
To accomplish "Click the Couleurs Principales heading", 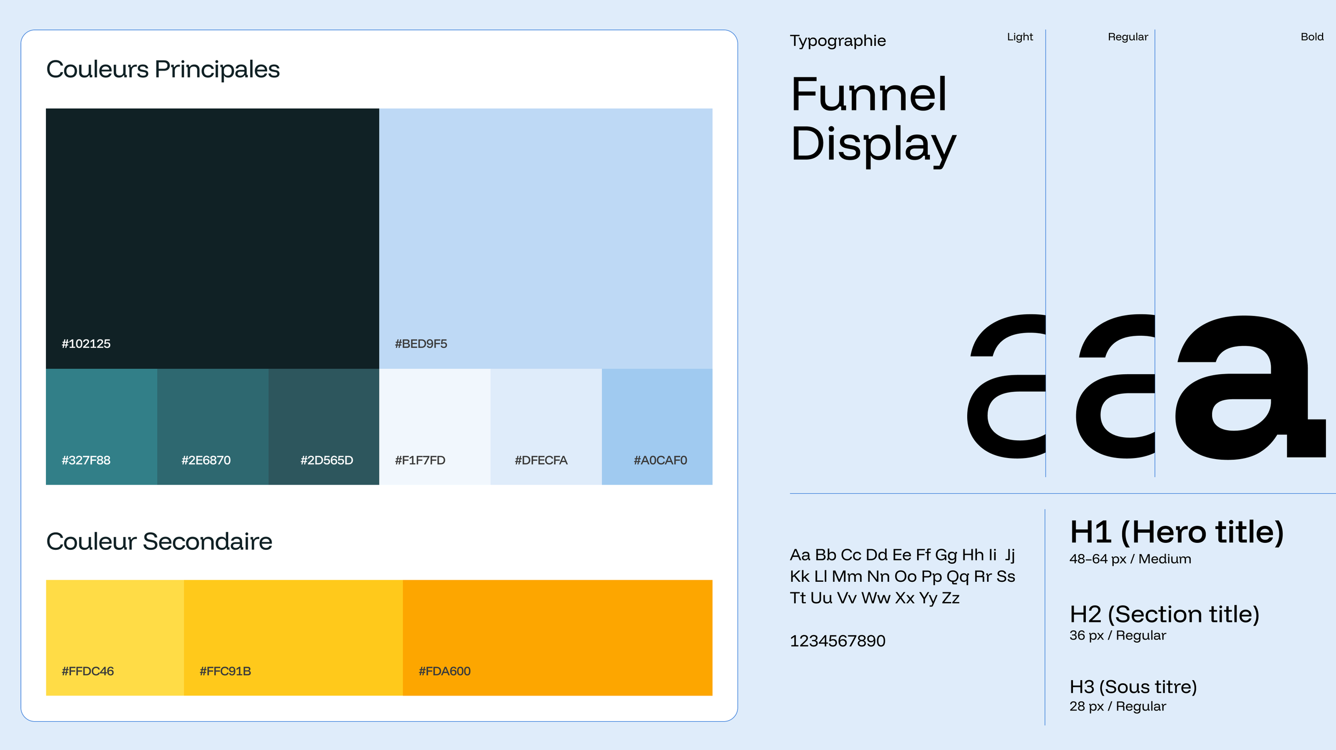I will point(163,69).
